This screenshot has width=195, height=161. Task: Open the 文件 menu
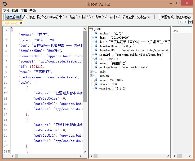click(x=6, y=11)
